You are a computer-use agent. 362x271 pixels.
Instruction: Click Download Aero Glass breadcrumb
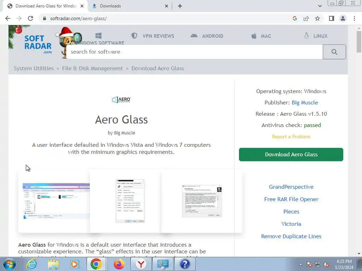coord(158,68)
